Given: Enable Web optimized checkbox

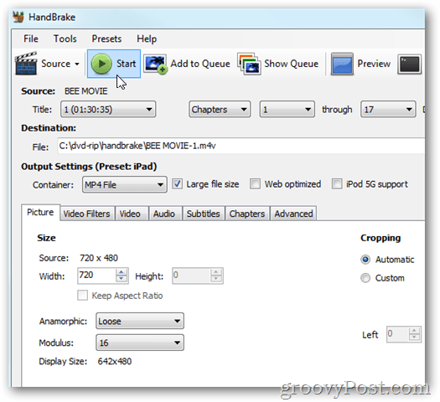Looking at the screenshot, I should (255, 184).
